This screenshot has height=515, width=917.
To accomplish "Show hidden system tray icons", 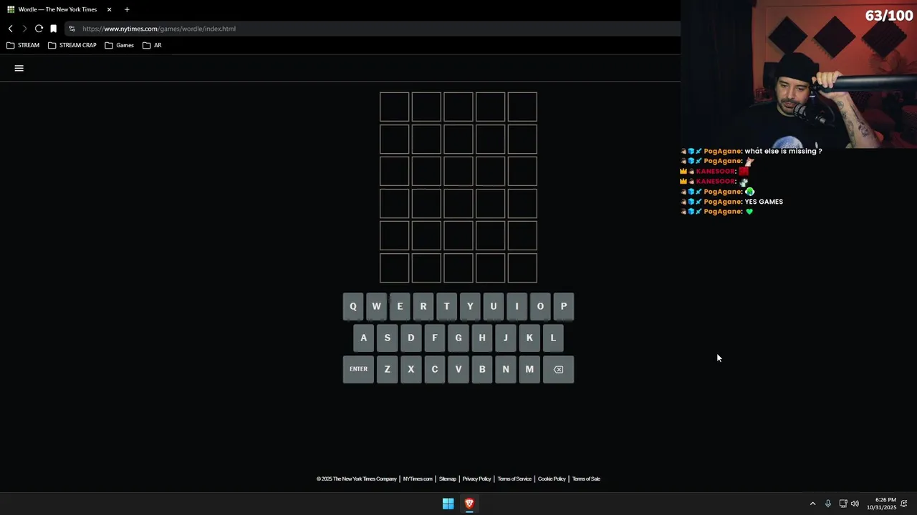I will pos(812,504).
